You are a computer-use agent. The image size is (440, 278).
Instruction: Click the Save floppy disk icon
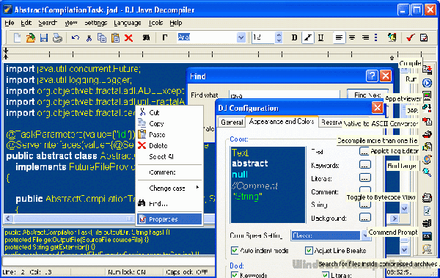44,37
